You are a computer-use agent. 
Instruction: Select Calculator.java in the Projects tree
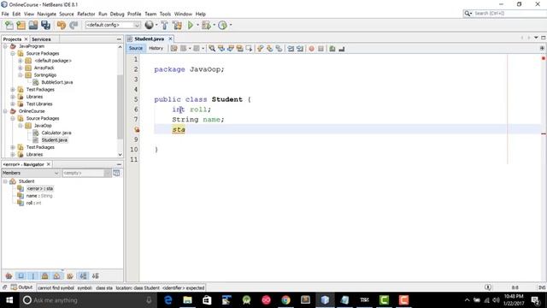coord(56,133)
